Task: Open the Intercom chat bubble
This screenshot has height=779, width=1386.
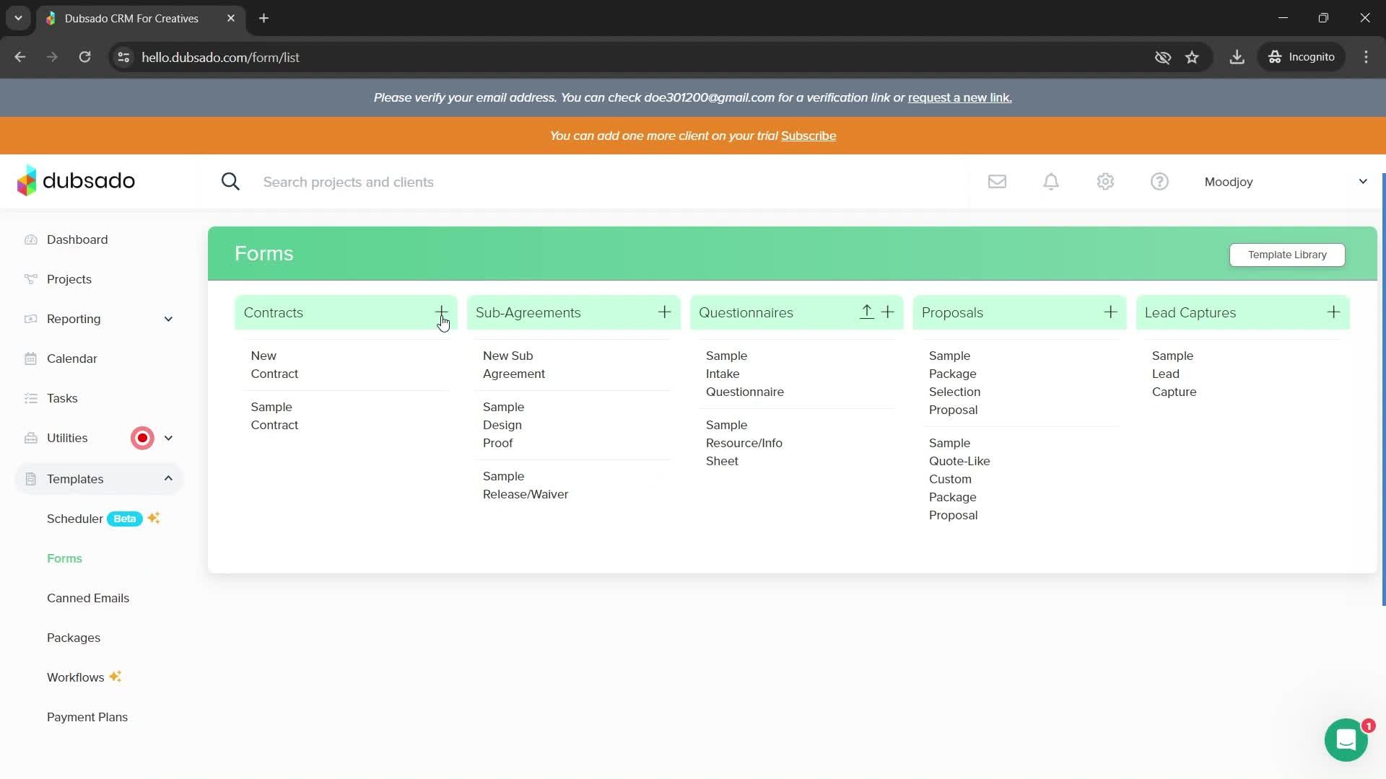Action: [1346, 740]
